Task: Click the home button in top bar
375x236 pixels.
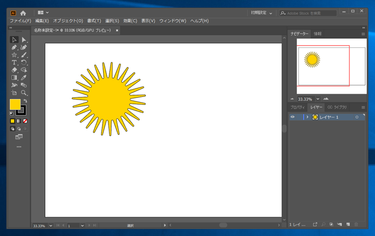Action: click(23, 13)
